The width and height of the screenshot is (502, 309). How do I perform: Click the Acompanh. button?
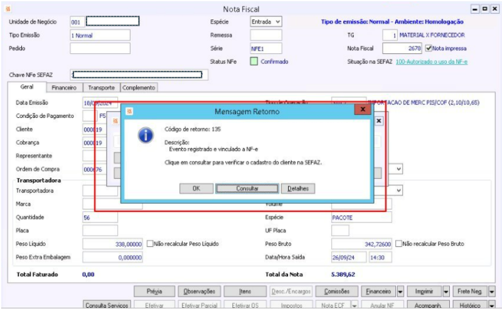tap(428, 305)
